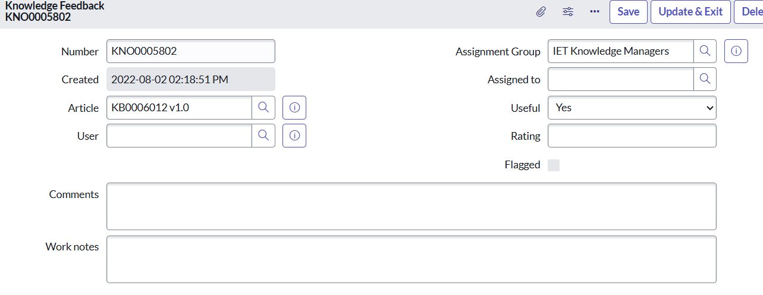Open the more options ellipsis menu

tap(595, 12)
